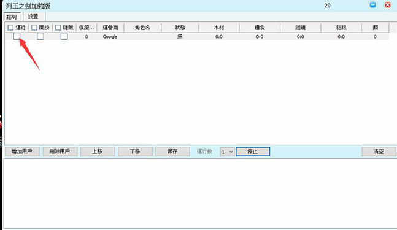
Task: Select the 無 status cell
Action: 180,36
